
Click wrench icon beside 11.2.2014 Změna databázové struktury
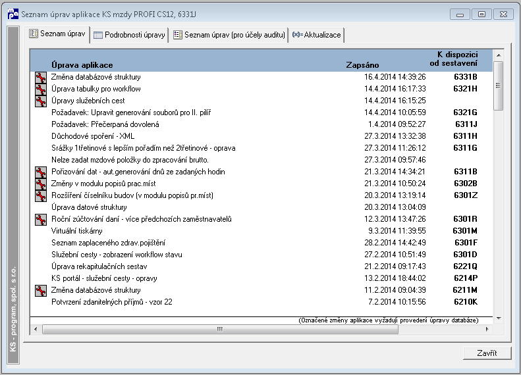pyautogui.click(x=41, y=291)
